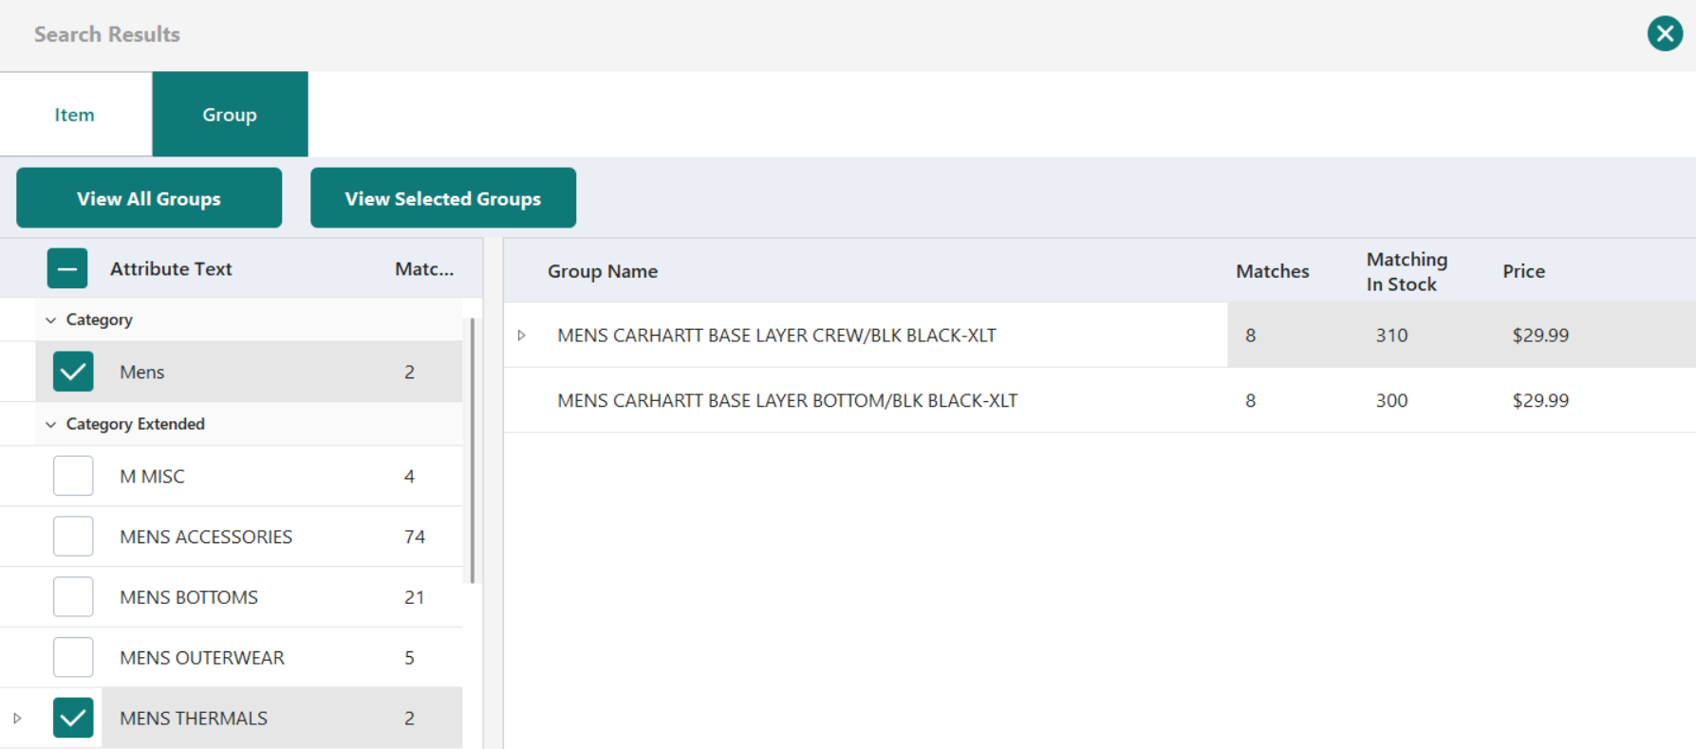
Task: Click Category section heading text
Action: pos(100,320)
